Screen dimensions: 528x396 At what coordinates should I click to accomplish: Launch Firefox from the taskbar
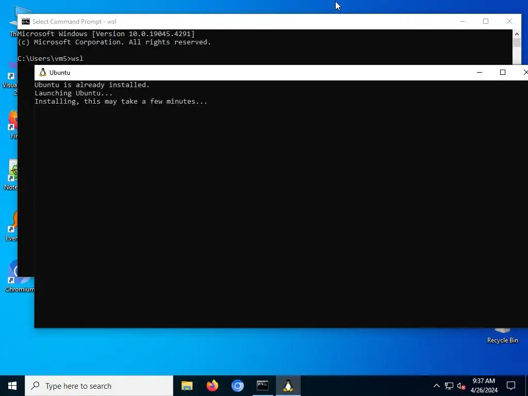[212, 386]
